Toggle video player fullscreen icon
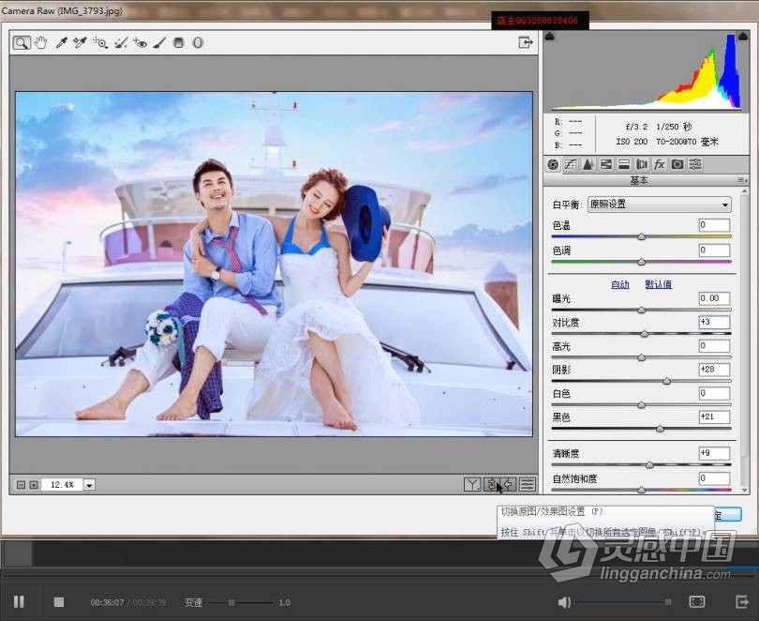The height and width of the screenshot is (621, 759). pos(696,602)
